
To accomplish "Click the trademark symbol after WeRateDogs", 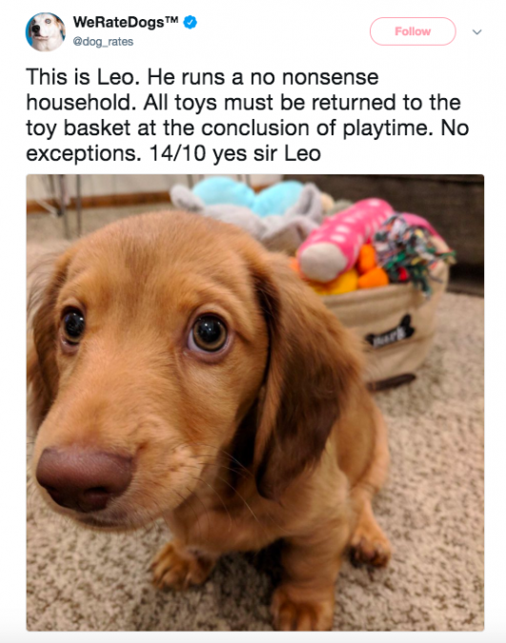I will point(172,20).
